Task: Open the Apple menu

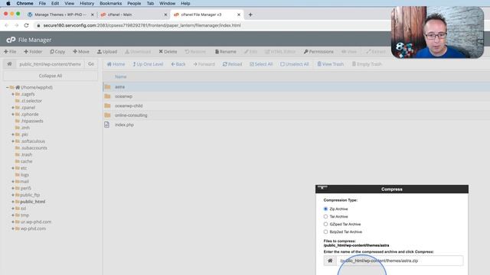Action: coord(8,3)
